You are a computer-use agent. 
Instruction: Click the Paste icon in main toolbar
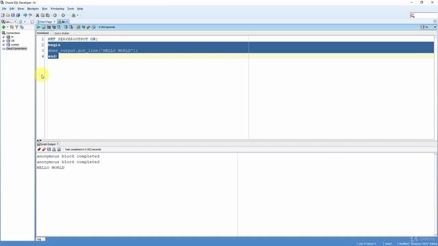pyautogui.click(x=47, y=15)
